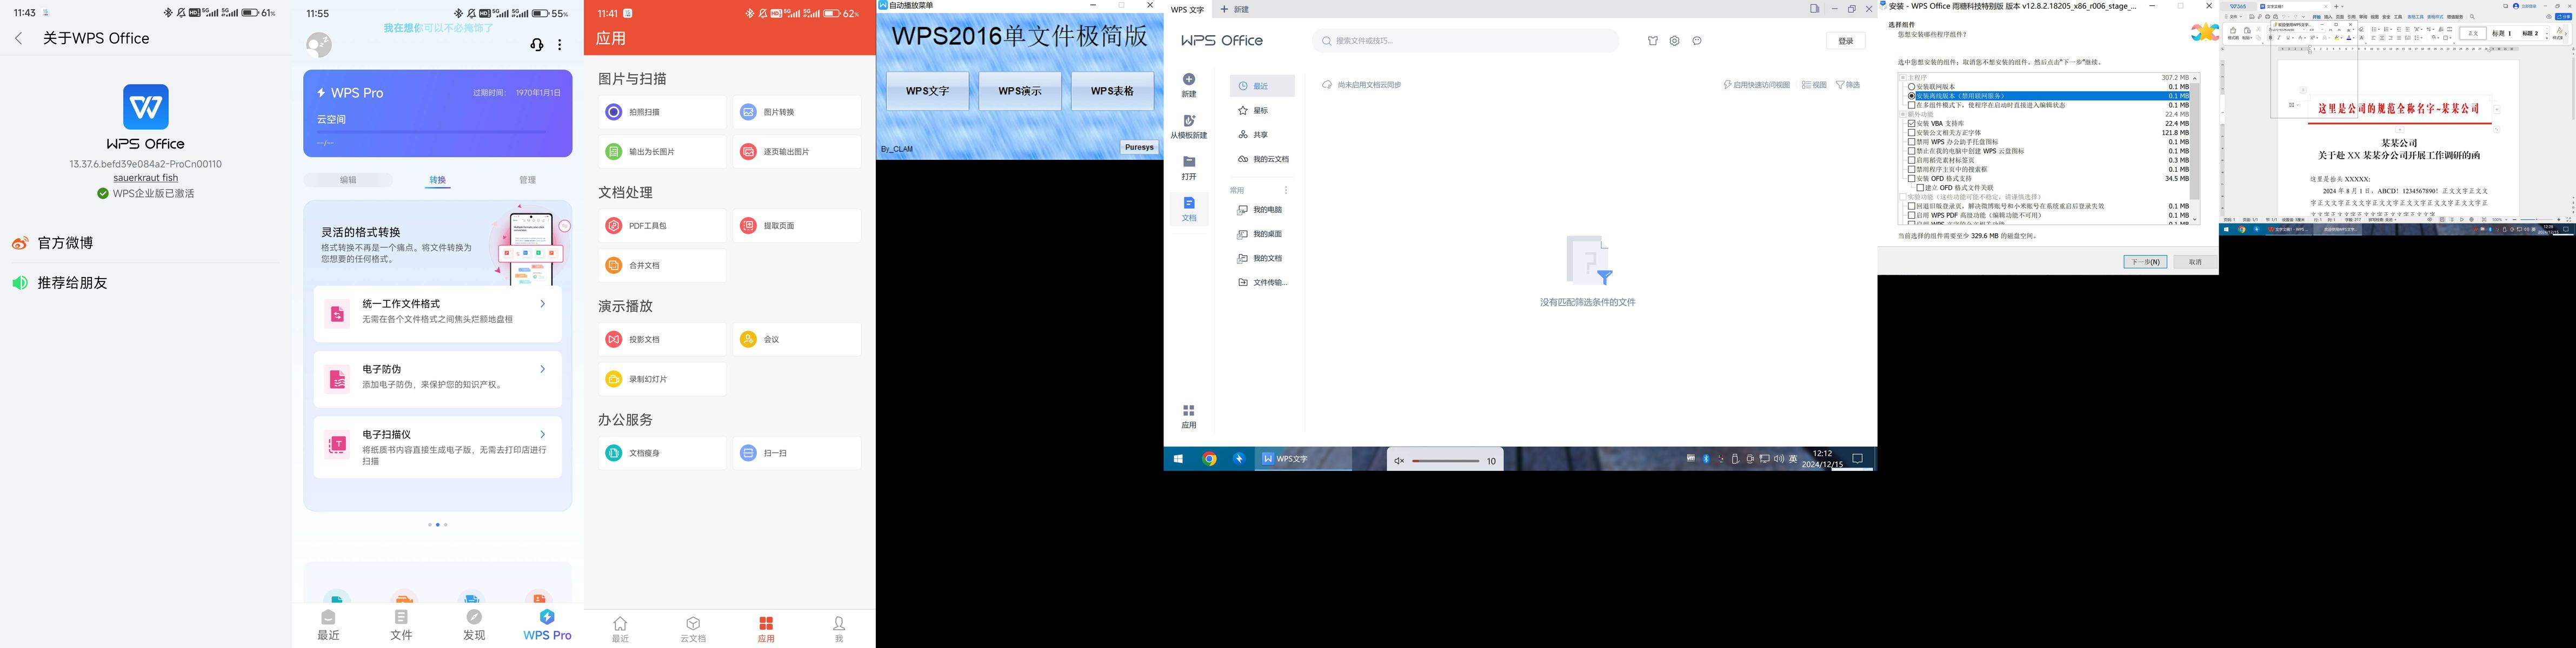Viewport: 2576px width, 648px height.
Task: Click the 云空间 usage bar in WPS Pro card
Action: [x=432, y=132]
